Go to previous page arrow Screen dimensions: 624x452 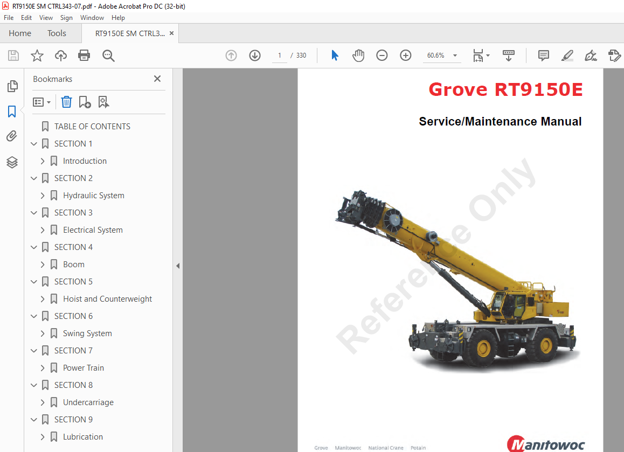tap(231, 55)
